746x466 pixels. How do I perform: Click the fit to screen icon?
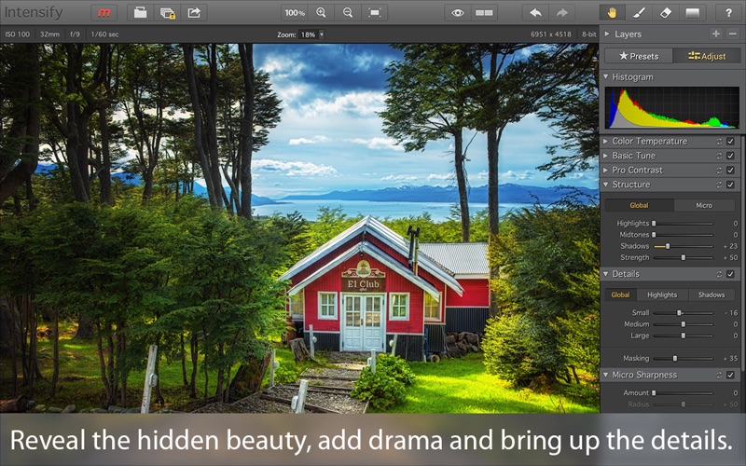point(374,13)
